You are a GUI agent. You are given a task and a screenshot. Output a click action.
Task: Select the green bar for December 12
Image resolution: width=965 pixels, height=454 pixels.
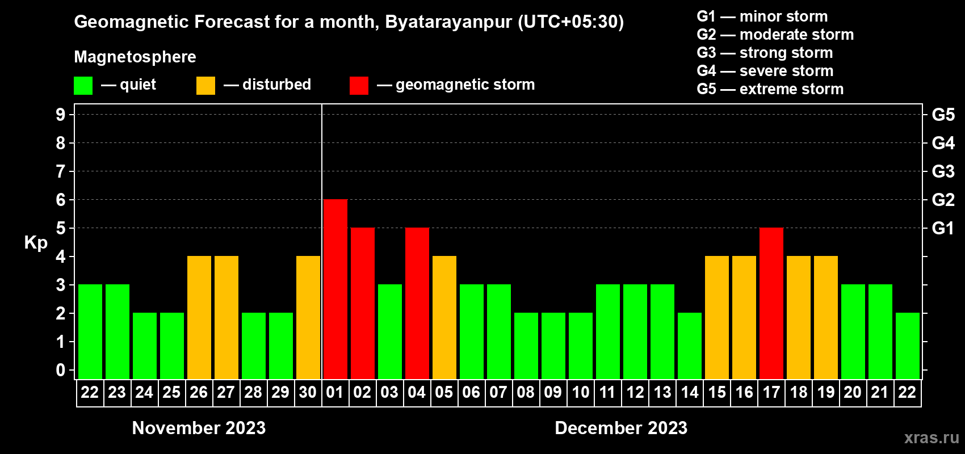tap(635, 332)
